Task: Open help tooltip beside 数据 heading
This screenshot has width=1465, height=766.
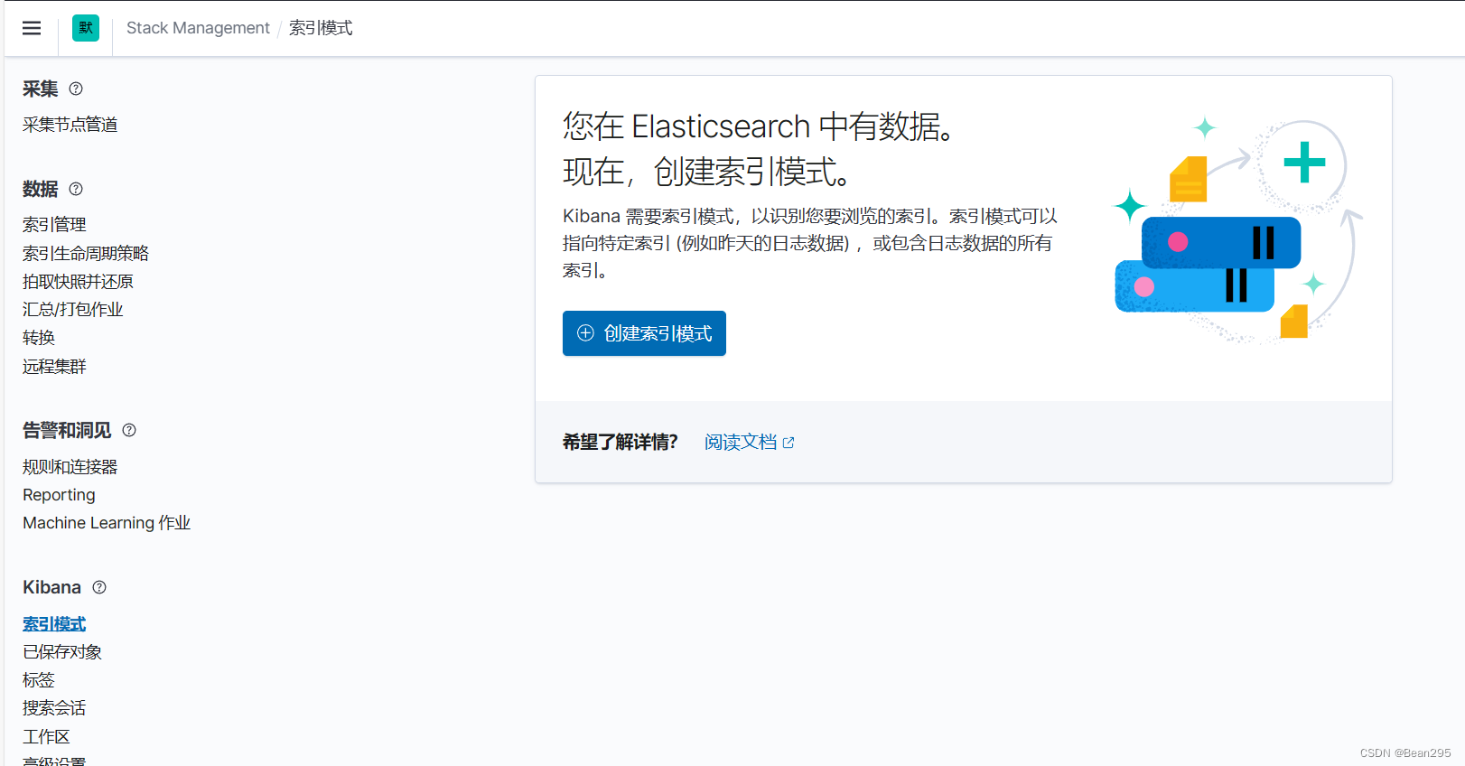Action: click(x=76, y=189)
